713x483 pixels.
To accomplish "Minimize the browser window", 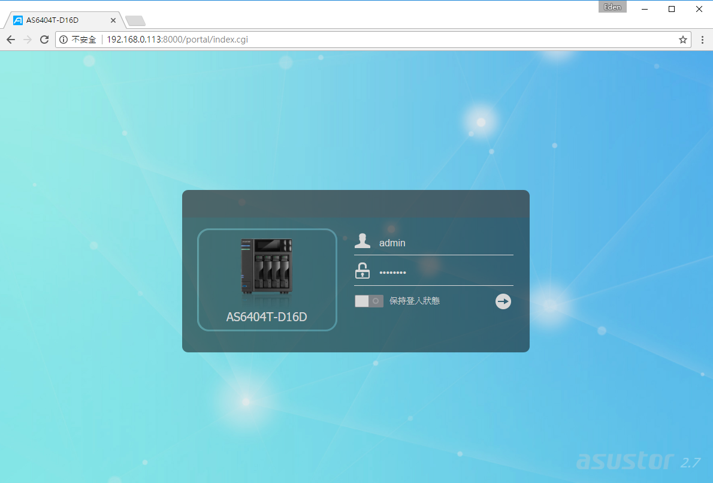I will (644, 9).
